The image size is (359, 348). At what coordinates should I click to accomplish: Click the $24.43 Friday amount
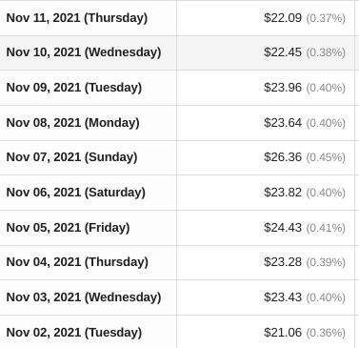click(x=283, y=228)
